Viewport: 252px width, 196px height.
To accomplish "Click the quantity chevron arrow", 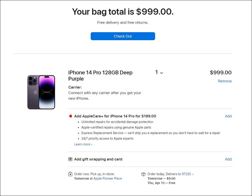I will tap(161, 73).
